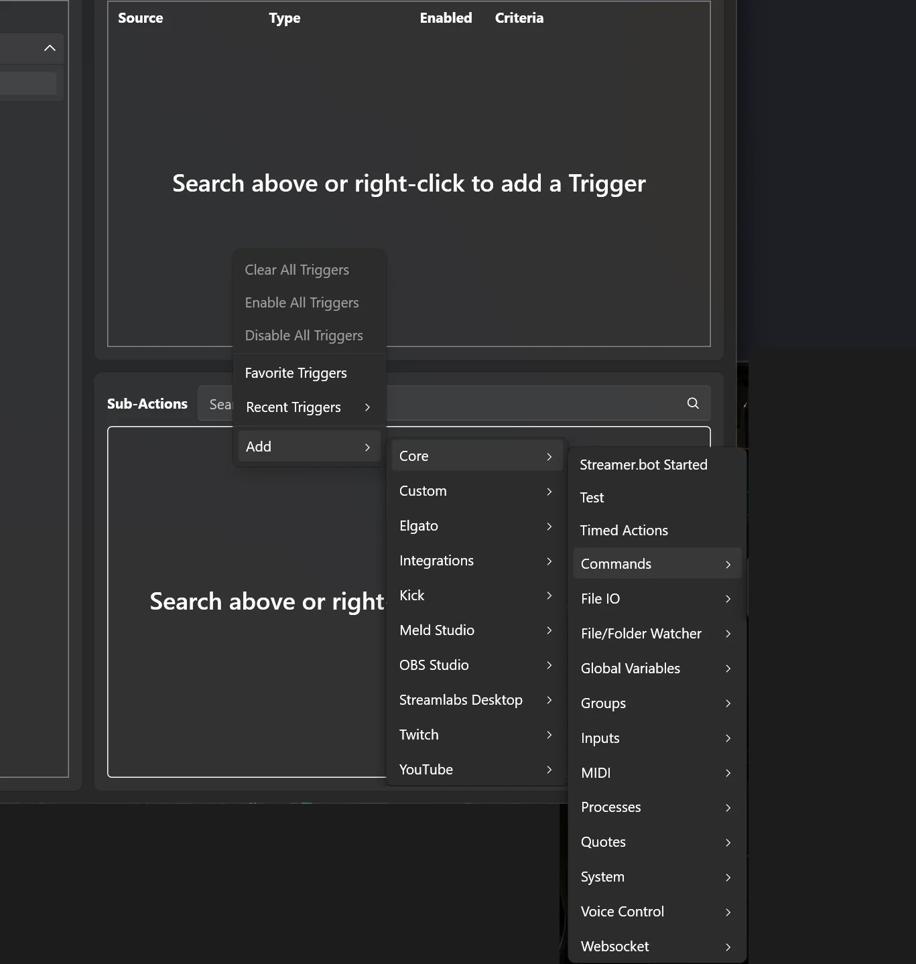Expand the File/Folder Watcher submenu
This screenshot has height=964, width=916.
point(657,634)
